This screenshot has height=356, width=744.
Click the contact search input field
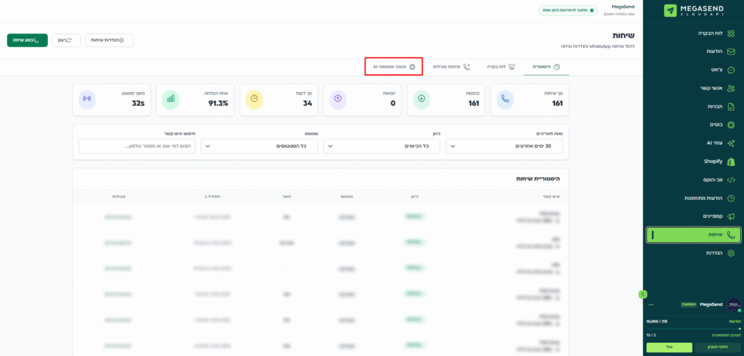pyautogui.click(x=137, y=146)
